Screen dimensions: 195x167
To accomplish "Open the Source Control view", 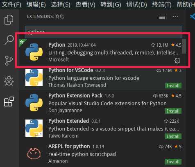I will tap(9, 61).
